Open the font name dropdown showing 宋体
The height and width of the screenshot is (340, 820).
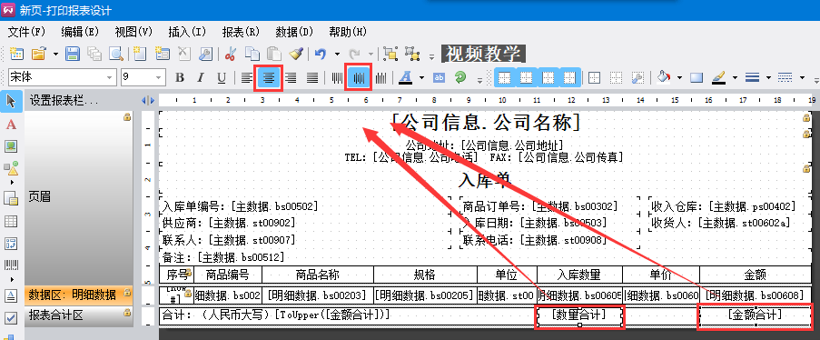point(63,77)
